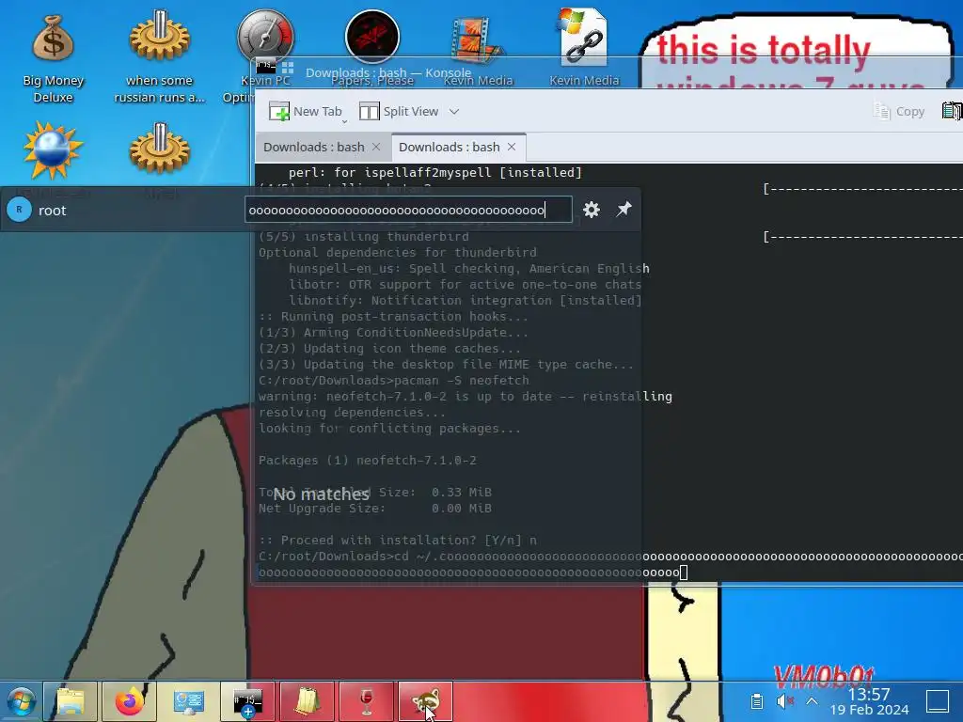
Task: Click the Paste icon in Konsole toolbar
Action: [x=952, y=111]
